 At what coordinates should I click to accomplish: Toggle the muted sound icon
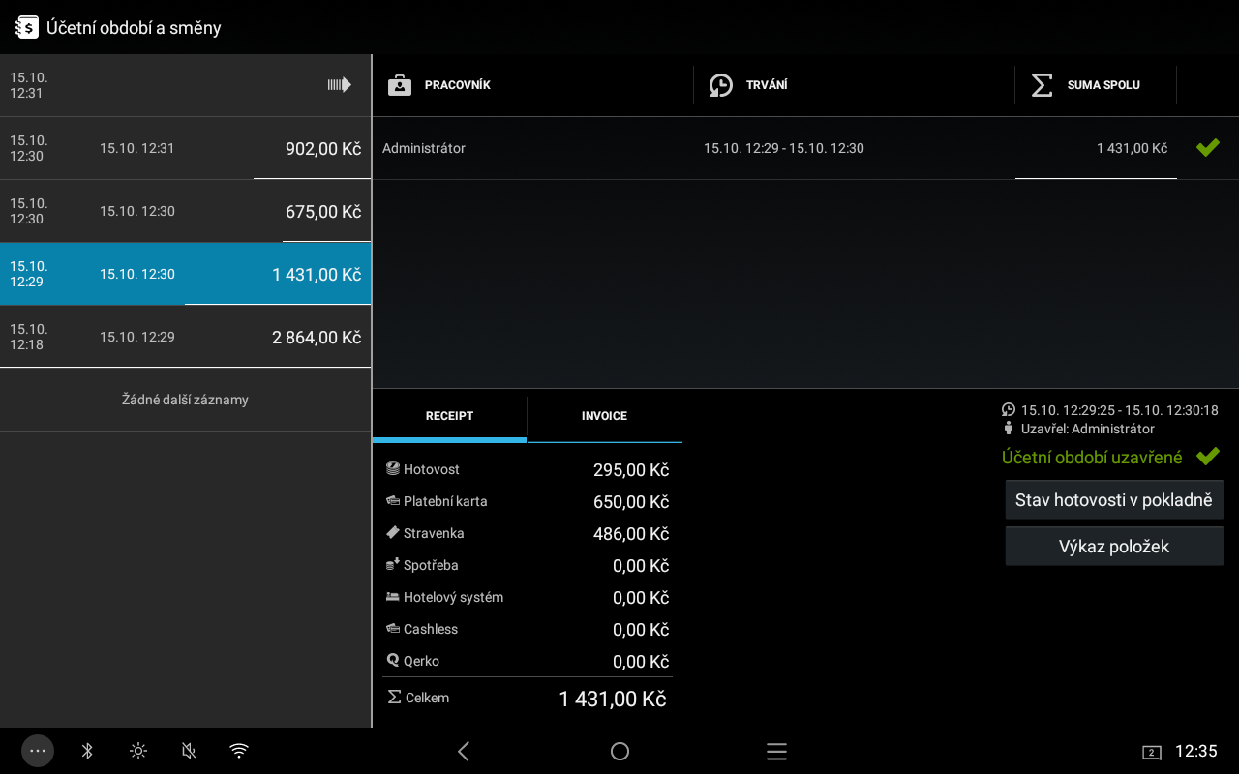(189, 751)
